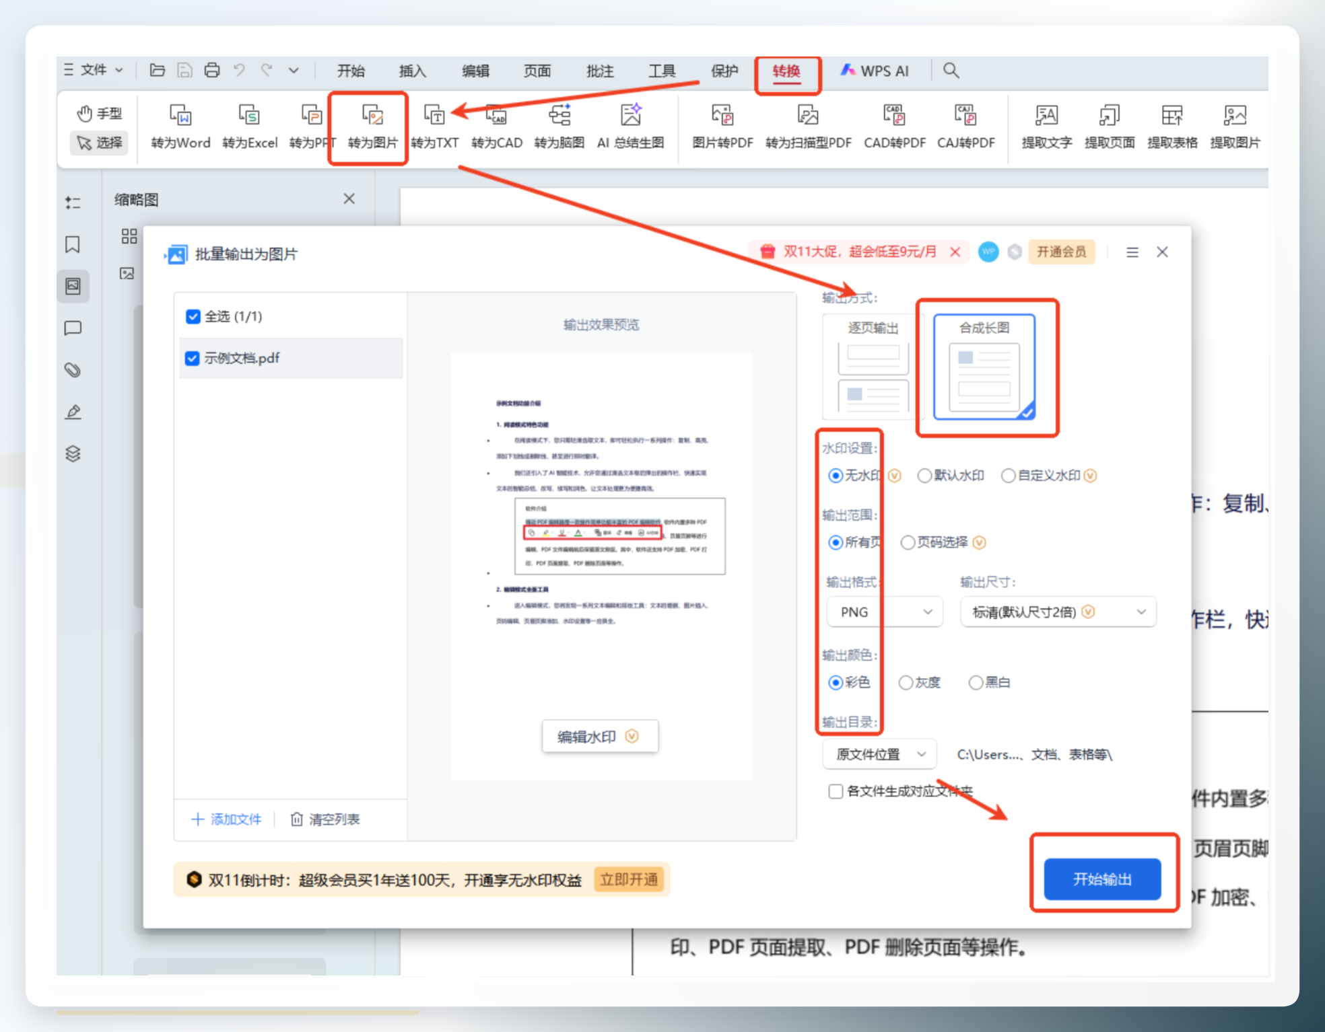The width and height of the screenshot is (1325, 1032).
Task: Open the search magnifier icon
Action: click(951, 70)
